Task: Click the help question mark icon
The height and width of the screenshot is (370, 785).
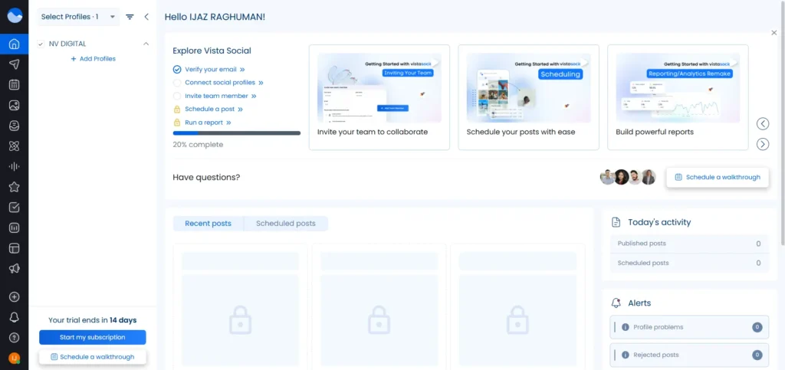Action: [x=14, y=338]
